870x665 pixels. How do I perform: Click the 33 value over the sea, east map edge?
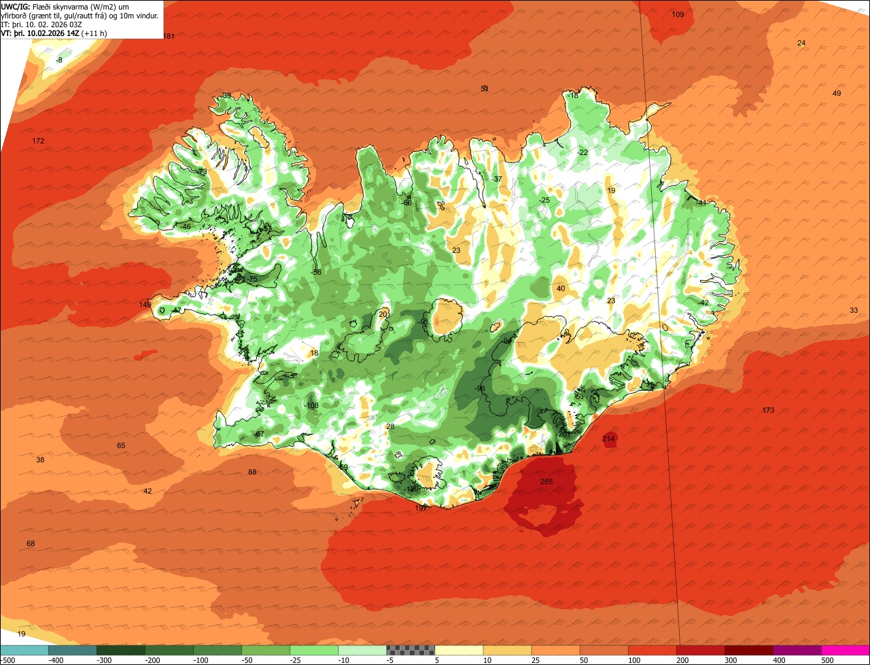[x=854, y=310]
